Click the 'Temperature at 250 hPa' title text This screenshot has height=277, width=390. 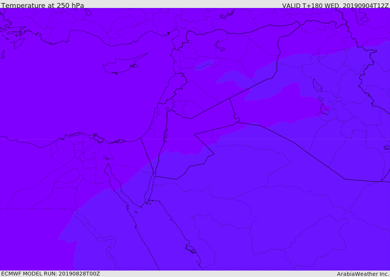43,5
